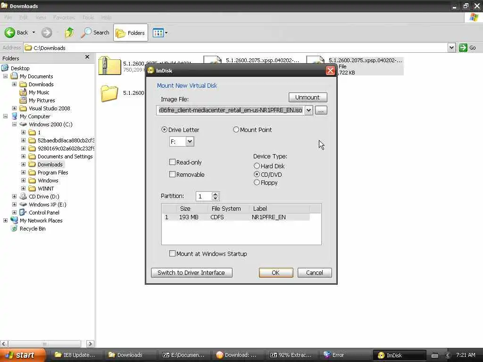Click the right arrow of tree scrollbar
Image resolution: width=483 pixels, height=362 pixels.
tap(90, 344)
